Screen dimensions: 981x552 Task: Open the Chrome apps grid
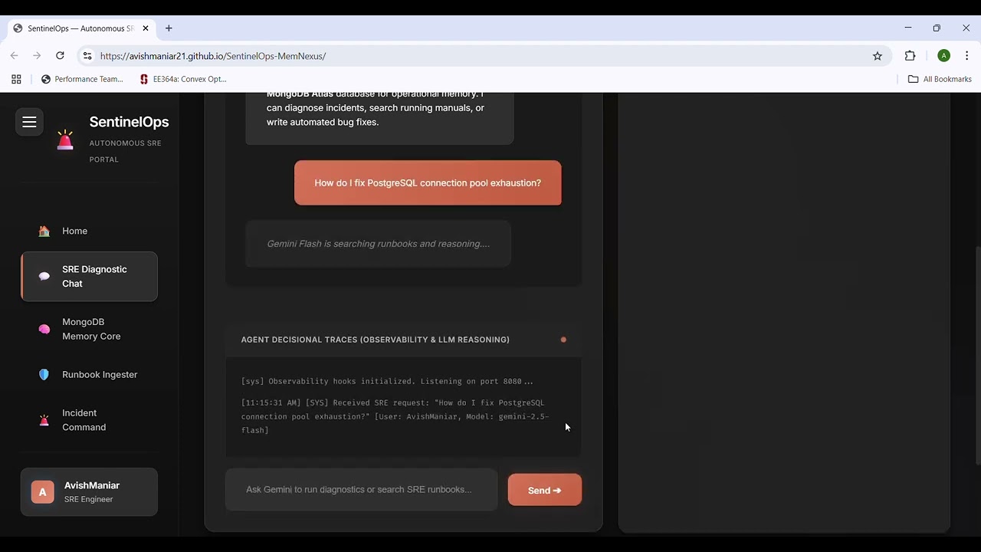pos(16,79)
